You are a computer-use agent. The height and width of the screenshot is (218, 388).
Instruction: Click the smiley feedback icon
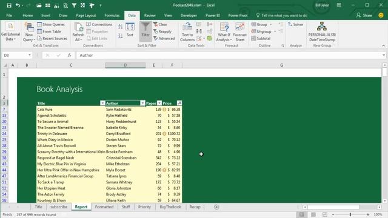coord(381,15)
